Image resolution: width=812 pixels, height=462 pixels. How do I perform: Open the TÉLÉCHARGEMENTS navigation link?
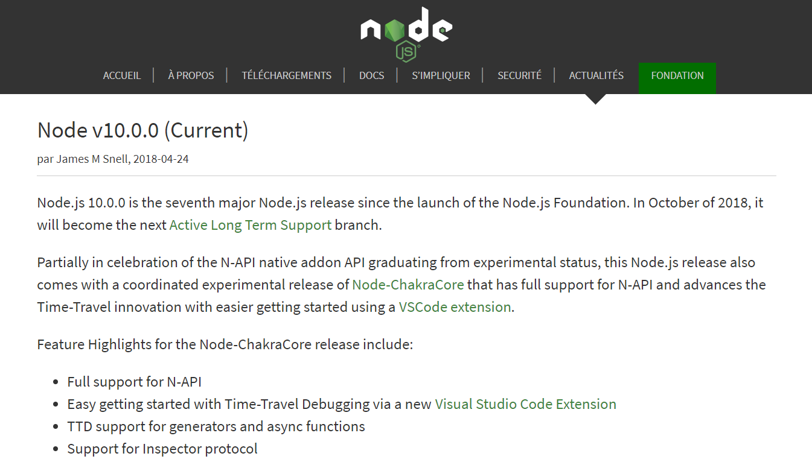[x=286, y=75]
